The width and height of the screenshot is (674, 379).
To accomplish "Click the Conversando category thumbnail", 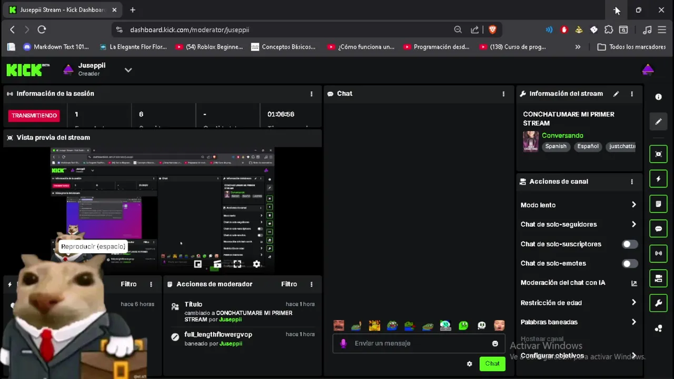I will 530,141.
